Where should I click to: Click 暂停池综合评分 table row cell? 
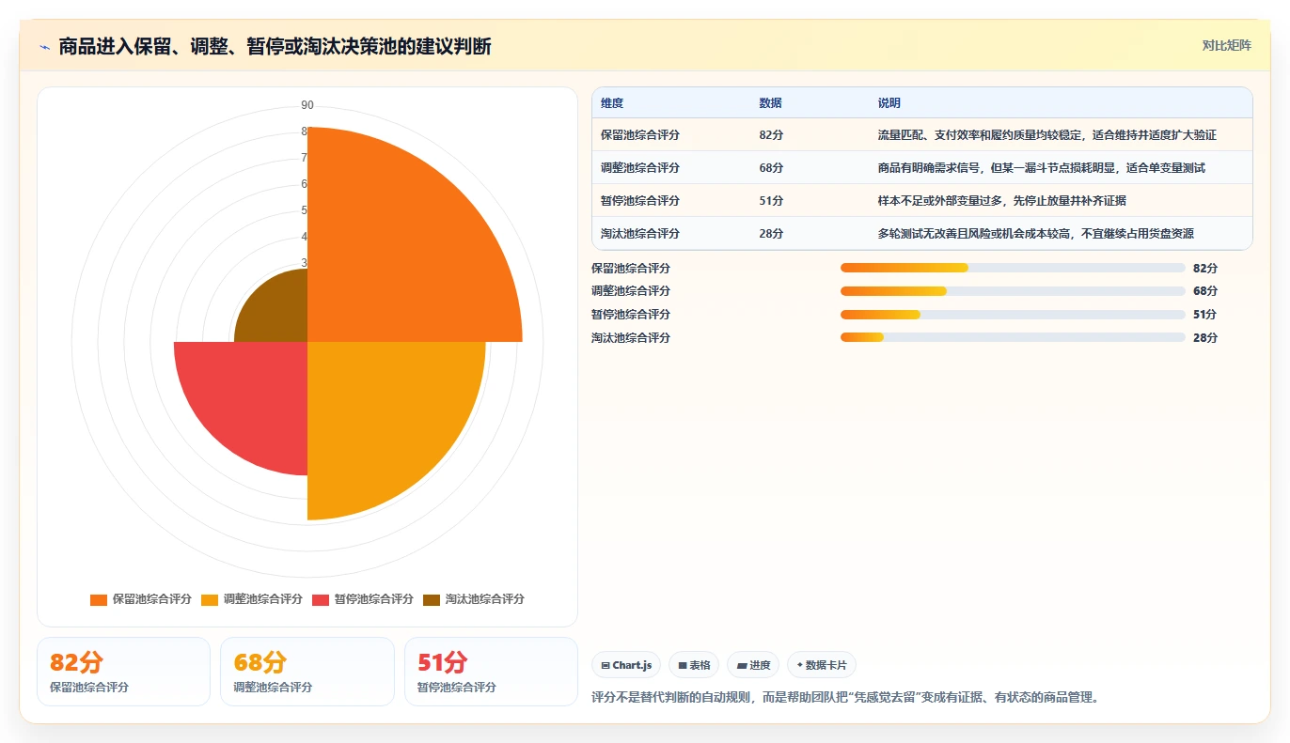[x=640, y=201]
